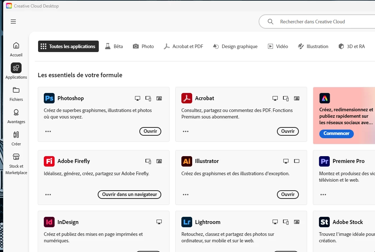The image size is (375, 252).
Task: Switch to the Vidéo tab
Action: (278, 46)
